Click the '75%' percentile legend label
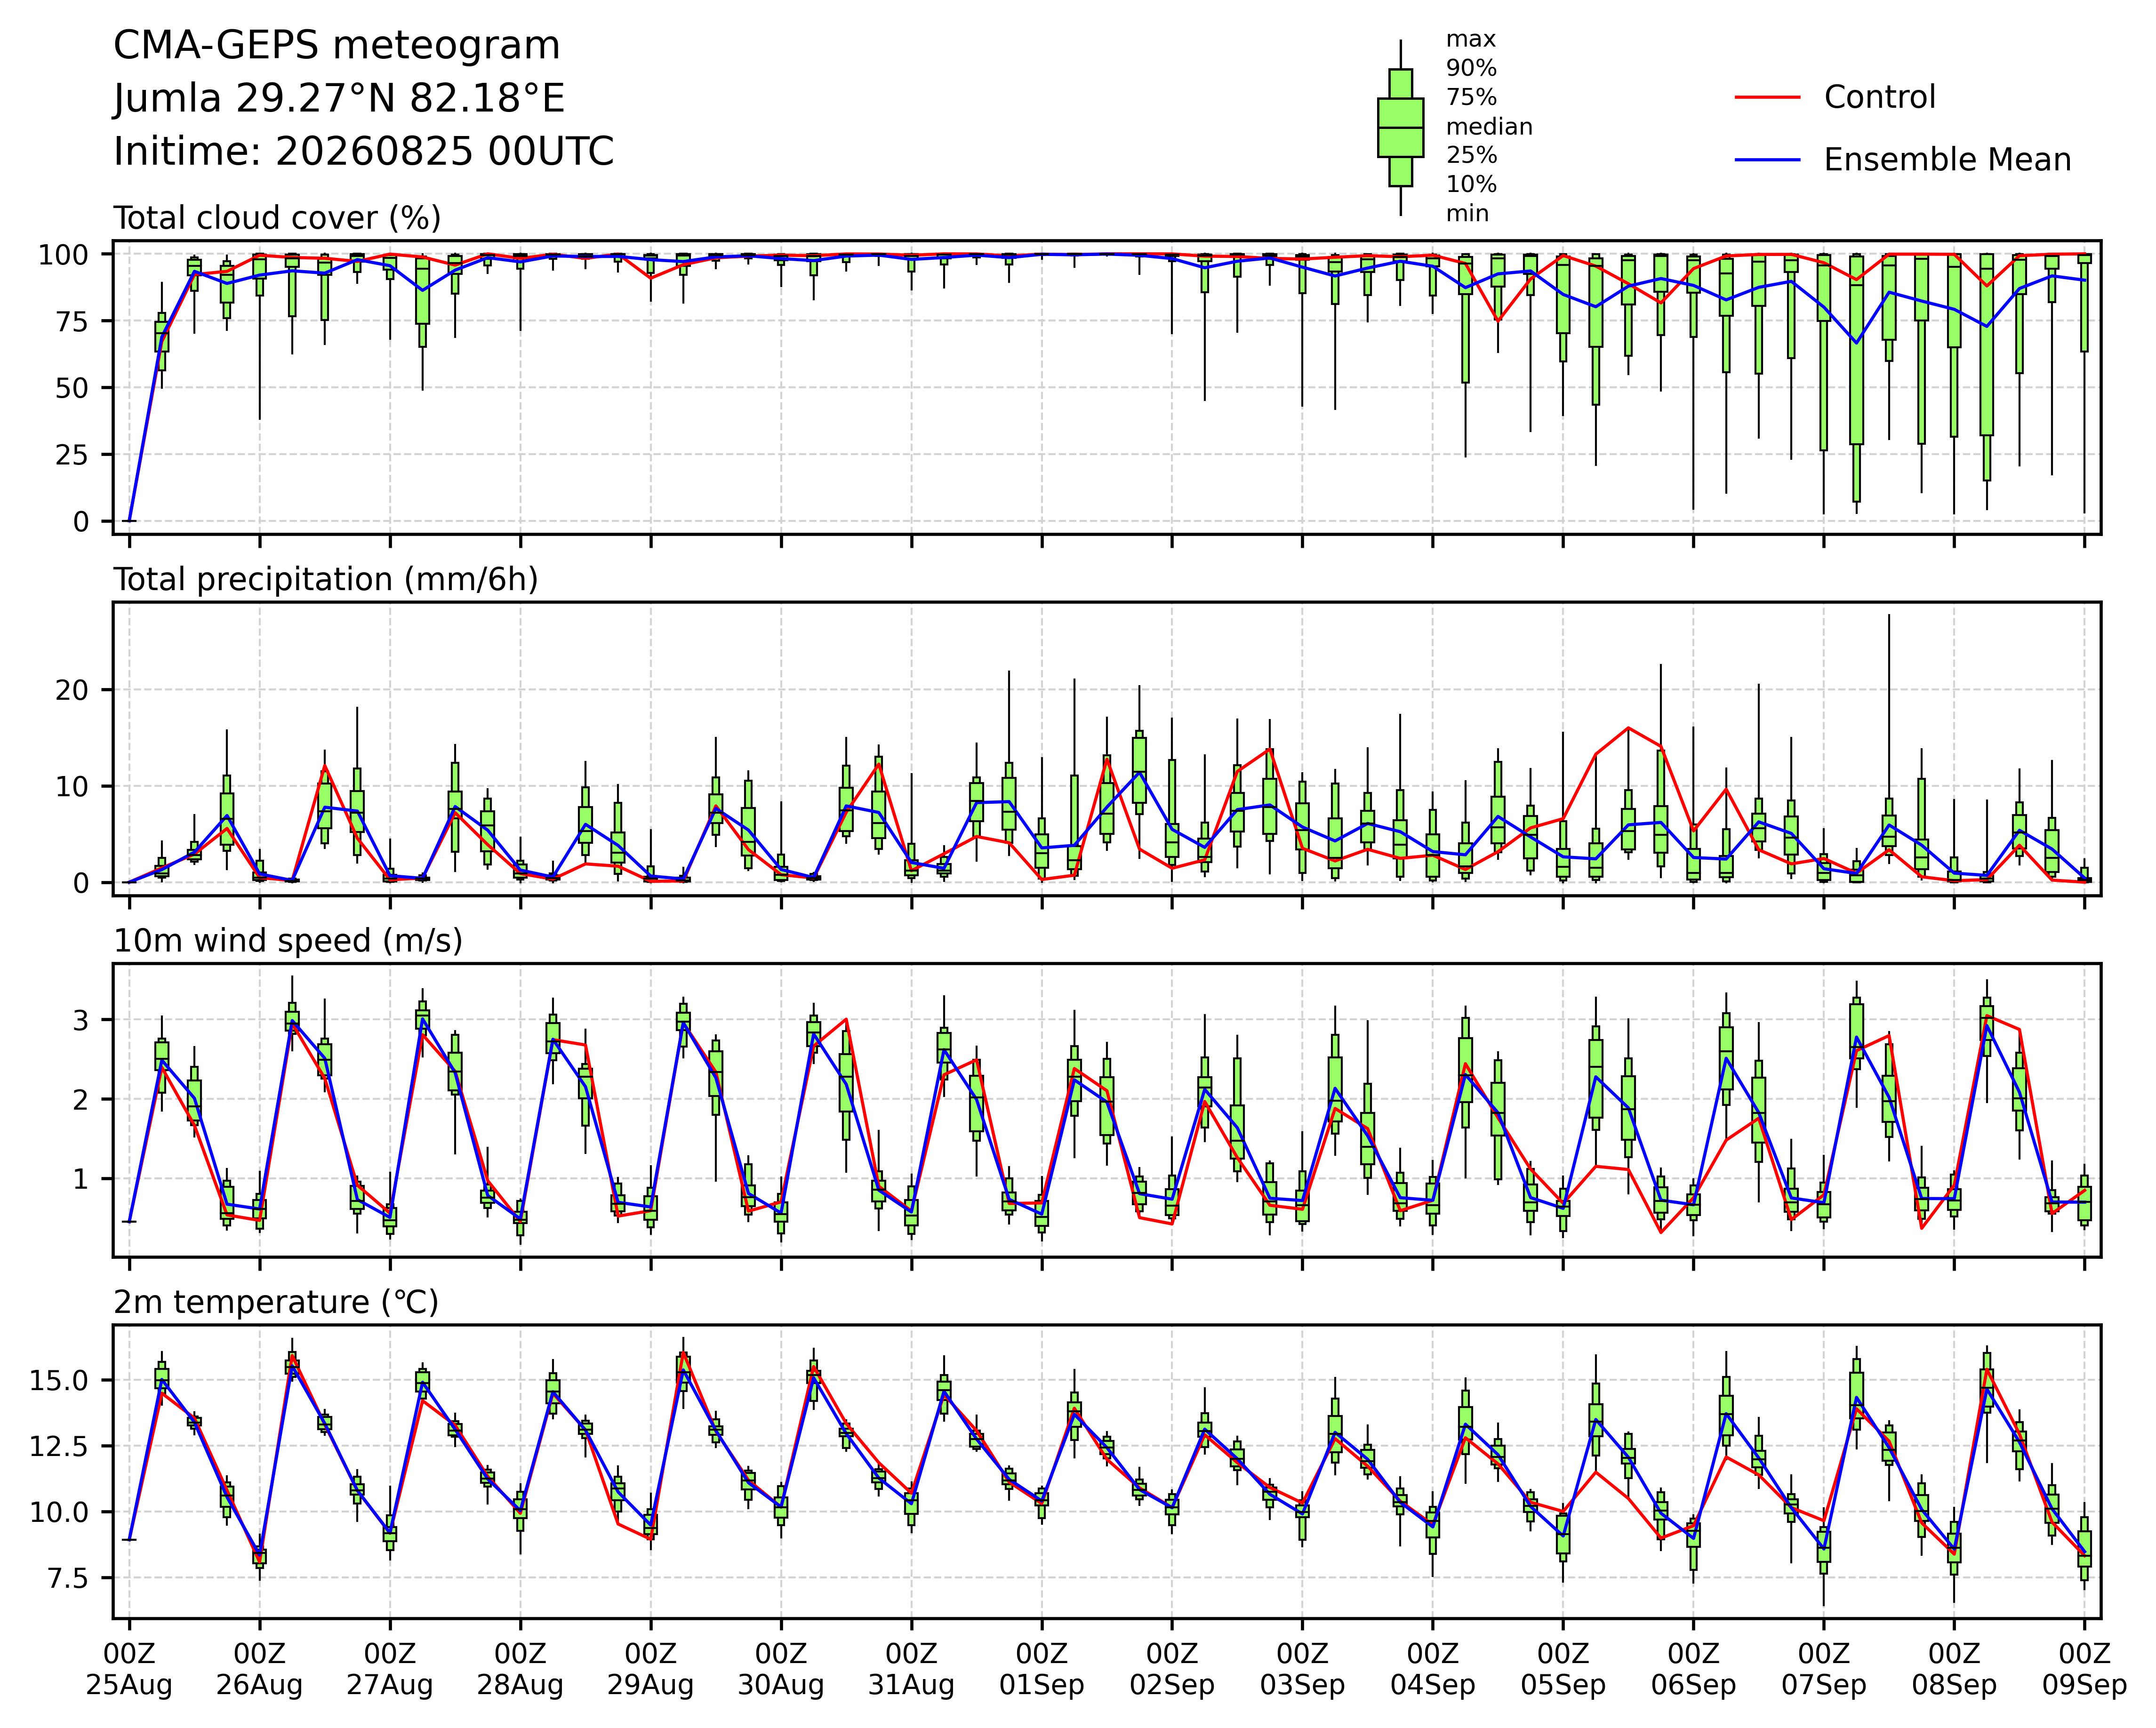 (x=1471, y=98)
